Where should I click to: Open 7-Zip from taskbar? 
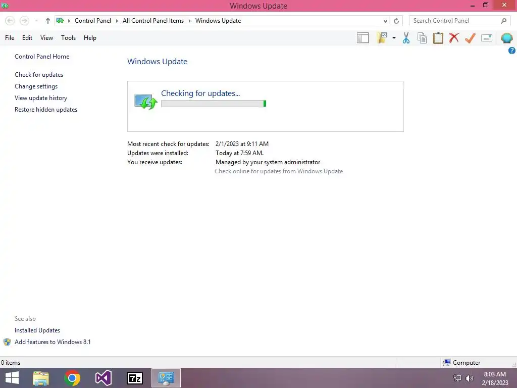point(134,378)
